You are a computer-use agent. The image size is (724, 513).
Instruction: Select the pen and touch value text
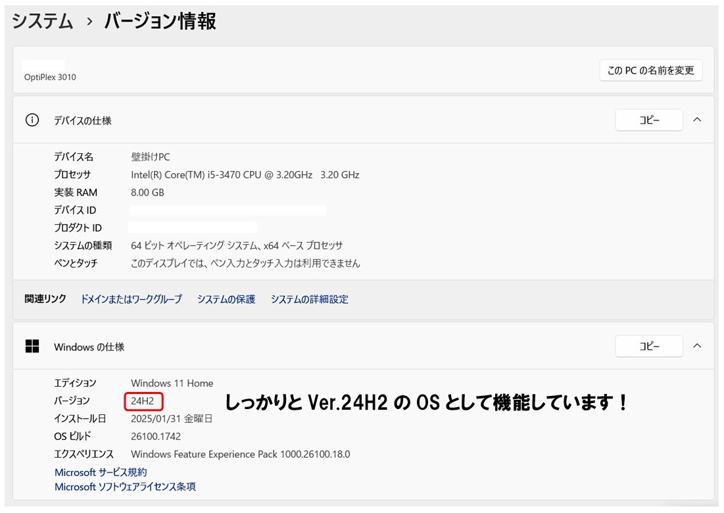[x=246, y=263]
